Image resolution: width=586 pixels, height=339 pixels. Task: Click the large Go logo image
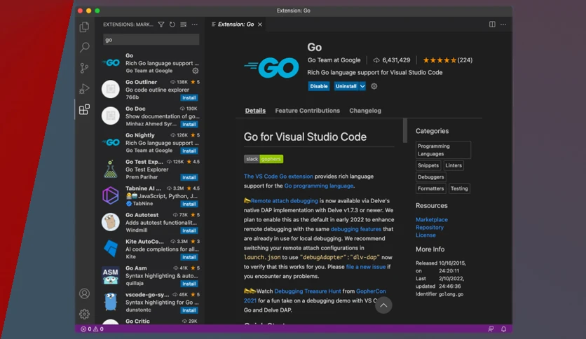[x=272, y=67]
